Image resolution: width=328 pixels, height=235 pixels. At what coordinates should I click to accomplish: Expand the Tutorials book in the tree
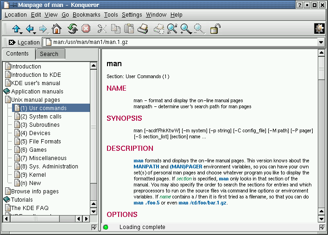click(x=7, y=200)
